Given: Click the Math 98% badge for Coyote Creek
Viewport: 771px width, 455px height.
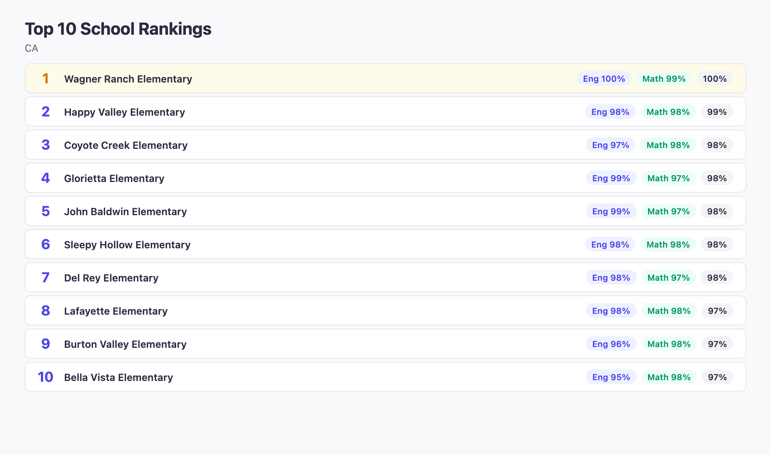Looking at the screenshot, I should tap(668, 145).
